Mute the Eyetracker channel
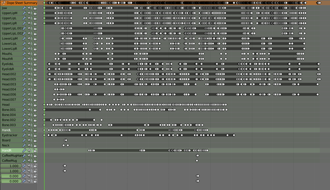This screenshot has height=190, width=330. pos(30,135)
